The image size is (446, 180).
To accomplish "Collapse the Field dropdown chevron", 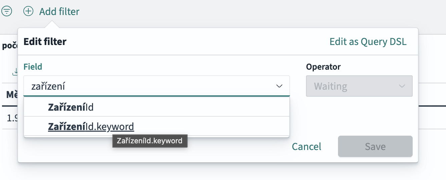I will pos(279,86).
